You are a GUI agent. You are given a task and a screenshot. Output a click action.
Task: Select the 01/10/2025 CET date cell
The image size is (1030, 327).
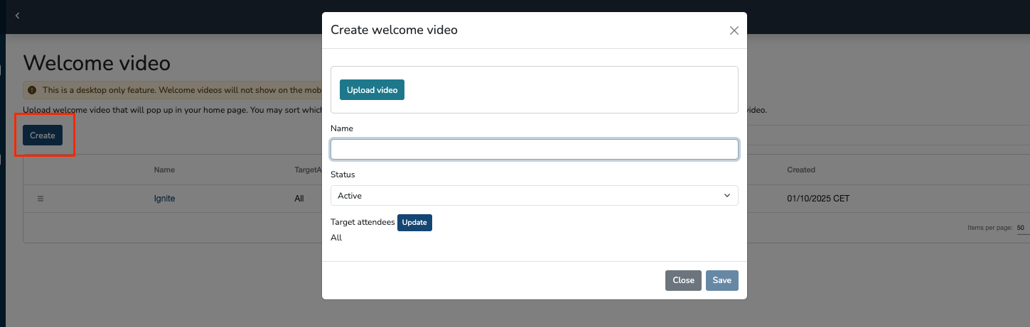pyautogui.click(x=818, y=199)
